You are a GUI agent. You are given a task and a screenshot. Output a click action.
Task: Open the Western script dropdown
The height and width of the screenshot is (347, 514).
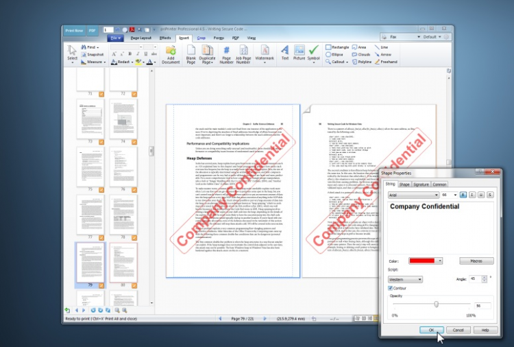[x=405, y=279]
